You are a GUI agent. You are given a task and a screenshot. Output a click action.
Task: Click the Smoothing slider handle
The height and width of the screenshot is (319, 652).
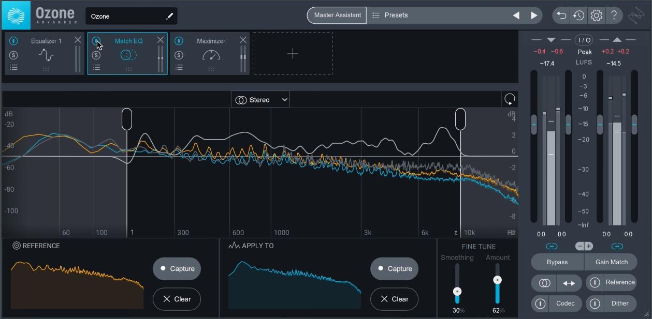tap(457, 292)
